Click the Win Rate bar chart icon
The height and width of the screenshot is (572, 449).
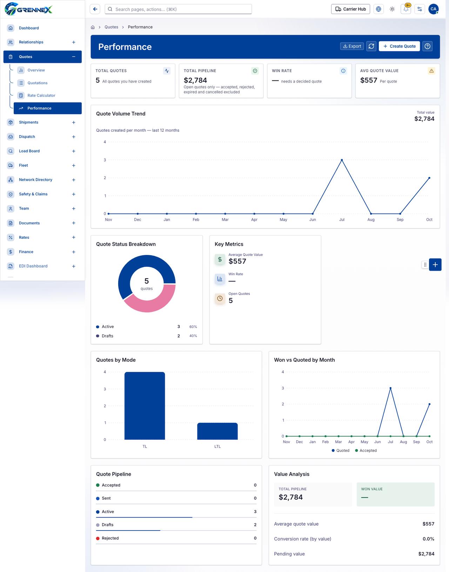pyautogui.click(x=220, y=279)
